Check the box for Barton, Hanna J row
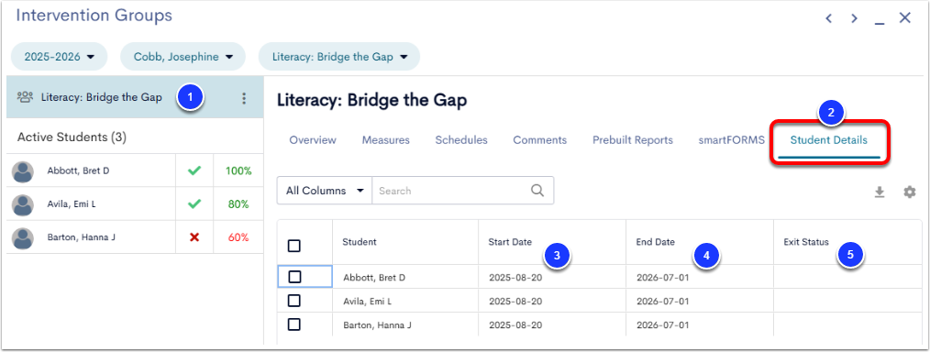Viewport: 930px width, 352px height. 294,324
